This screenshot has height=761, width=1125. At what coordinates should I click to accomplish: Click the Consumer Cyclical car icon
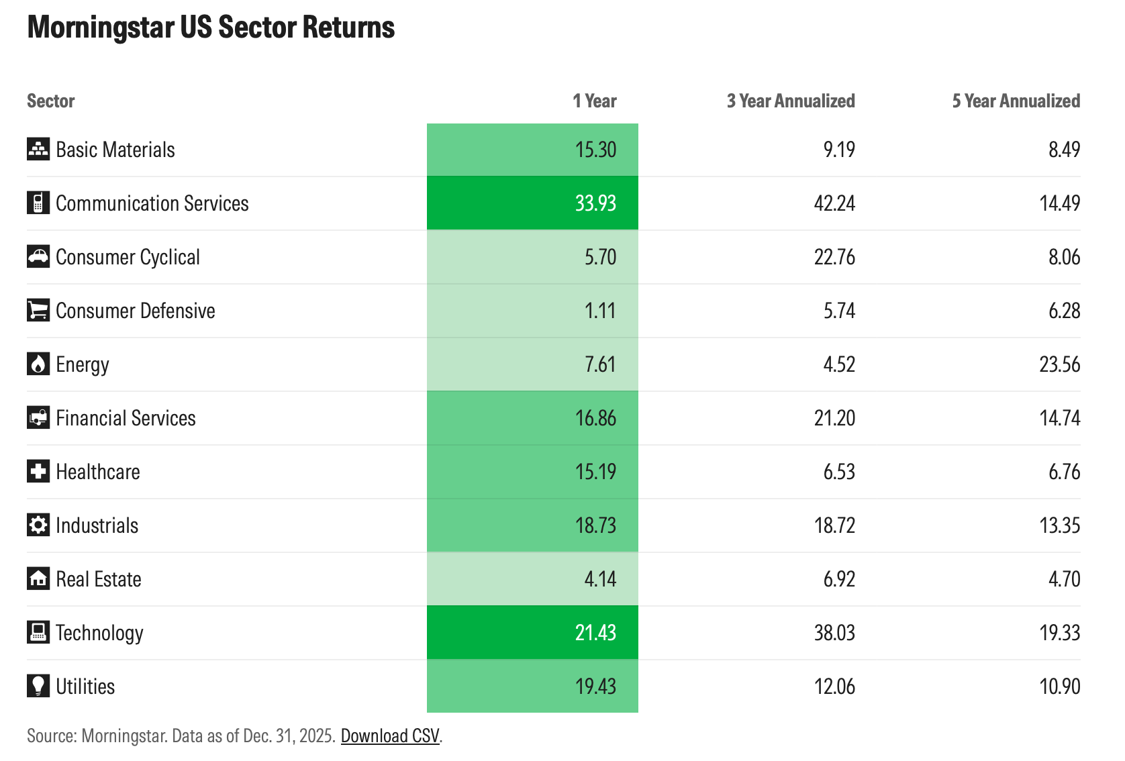tap(38, 256)
